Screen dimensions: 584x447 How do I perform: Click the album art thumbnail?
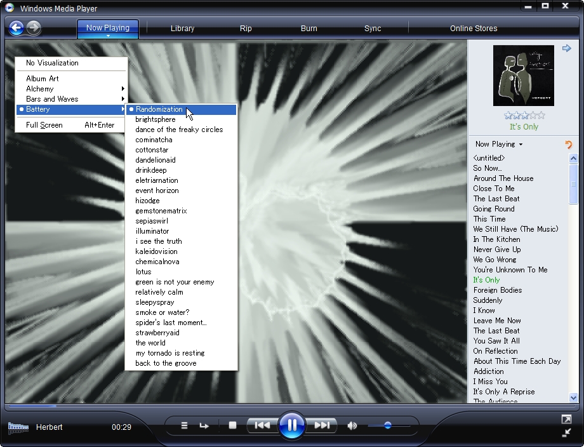(524, 76)
